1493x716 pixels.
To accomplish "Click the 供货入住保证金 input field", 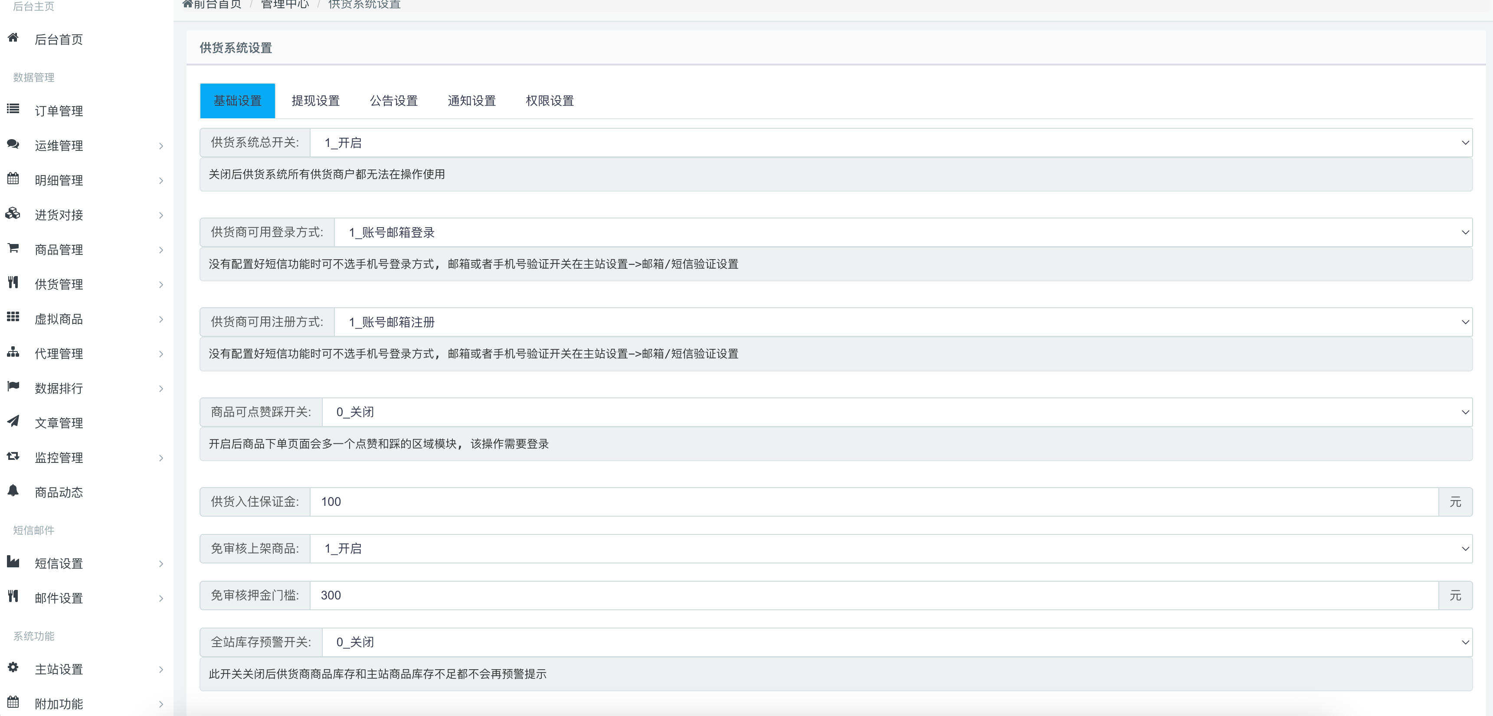I will pos(874,502).
